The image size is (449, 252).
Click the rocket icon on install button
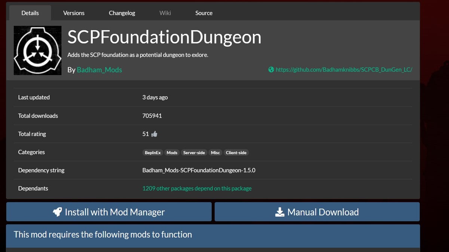57,212
